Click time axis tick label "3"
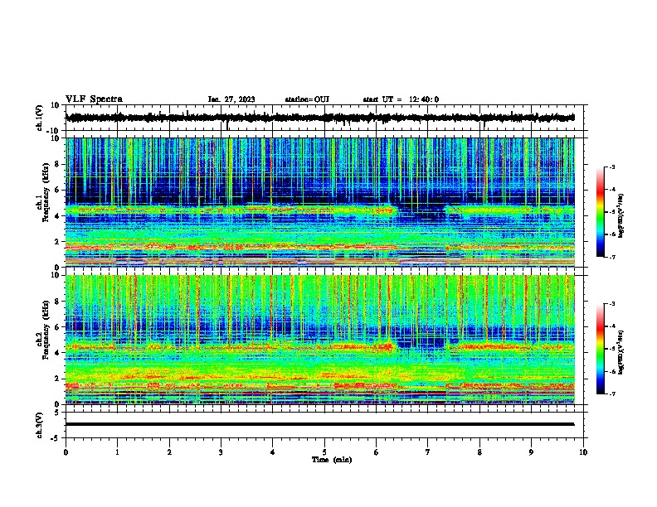Viewport: 657px width, 507px height. [x=221, y=452]
